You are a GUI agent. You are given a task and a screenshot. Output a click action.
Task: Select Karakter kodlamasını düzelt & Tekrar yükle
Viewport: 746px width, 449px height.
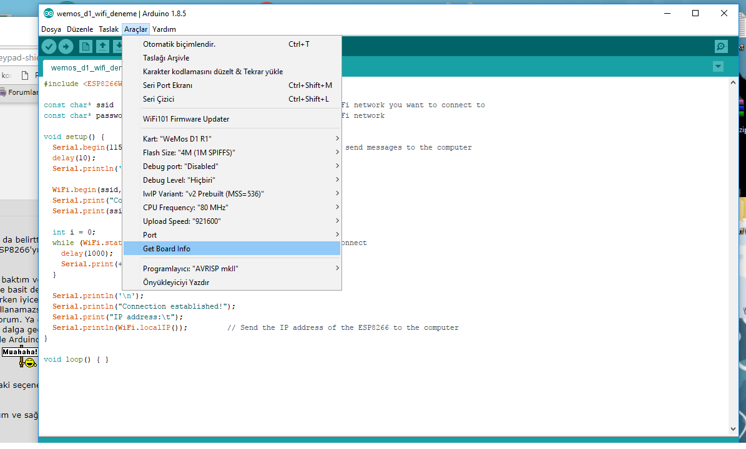[232, 72]
